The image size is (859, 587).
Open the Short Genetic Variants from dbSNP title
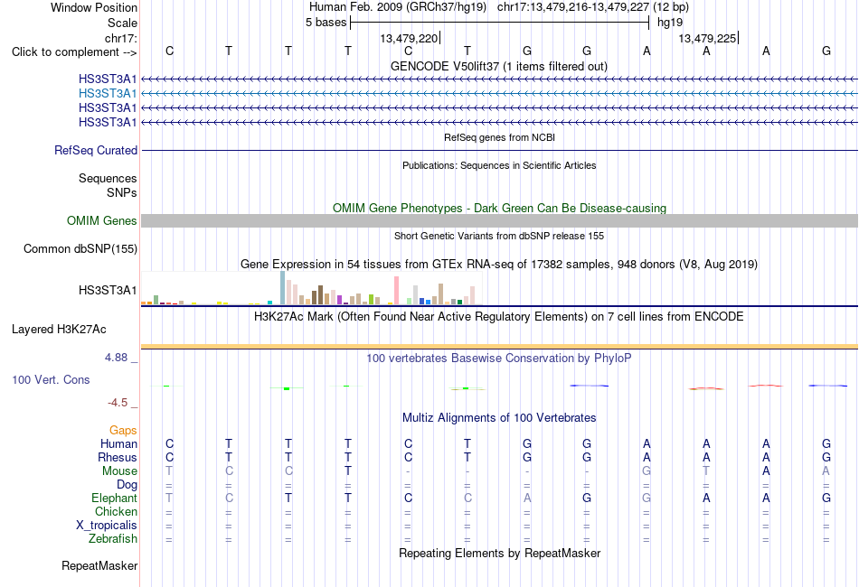pyautogui.click(x=499, y=236)
